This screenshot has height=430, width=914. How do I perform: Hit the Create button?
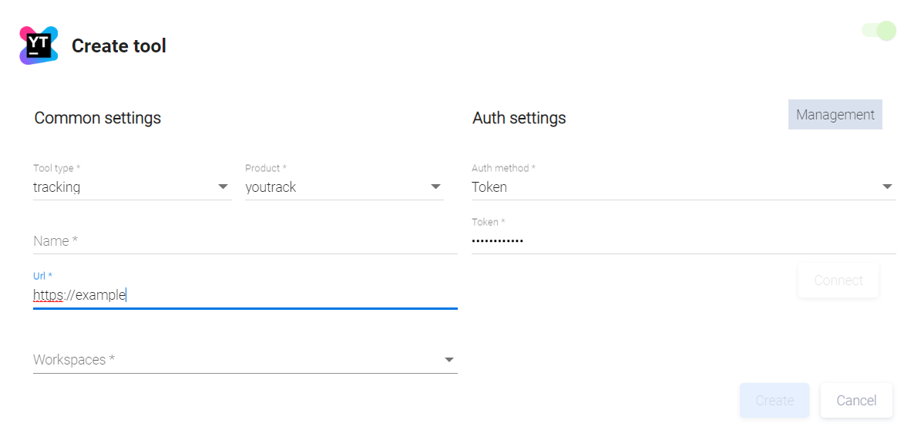(x=774, y=401)
